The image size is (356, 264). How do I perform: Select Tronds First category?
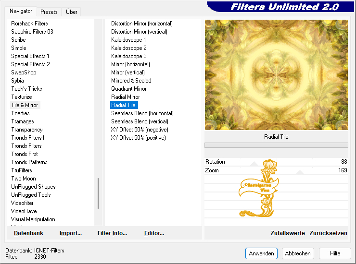(x=24, y=154)
